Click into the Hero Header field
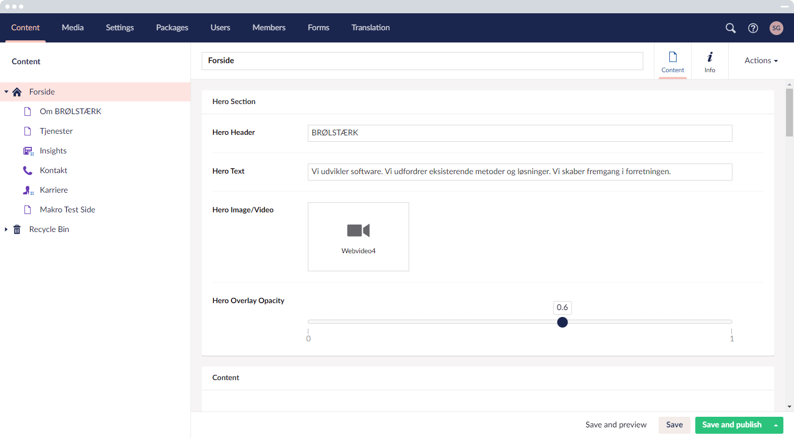The width and height of the screenshot is (794, 438). click(x=520, y=133)
